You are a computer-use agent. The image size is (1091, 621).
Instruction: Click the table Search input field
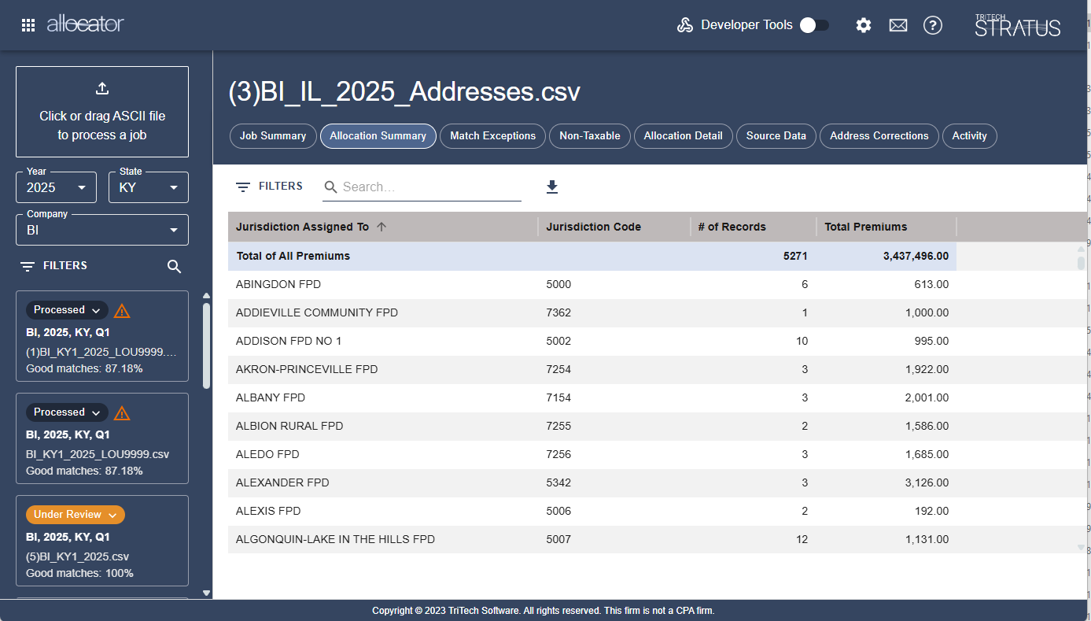pyautogui.click(x=429, y=187)
